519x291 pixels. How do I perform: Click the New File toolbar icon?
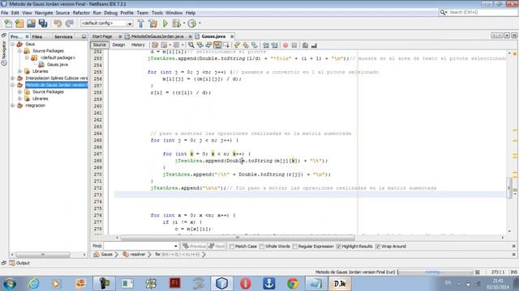coord(8,23)
